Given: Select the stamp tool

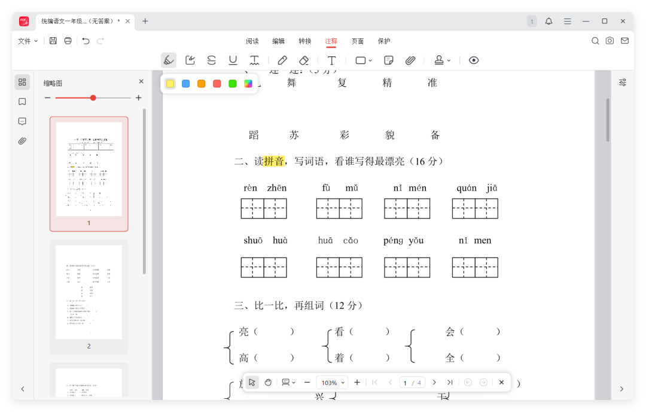Looking at the screenshot, I should click(x=439, y=60).
